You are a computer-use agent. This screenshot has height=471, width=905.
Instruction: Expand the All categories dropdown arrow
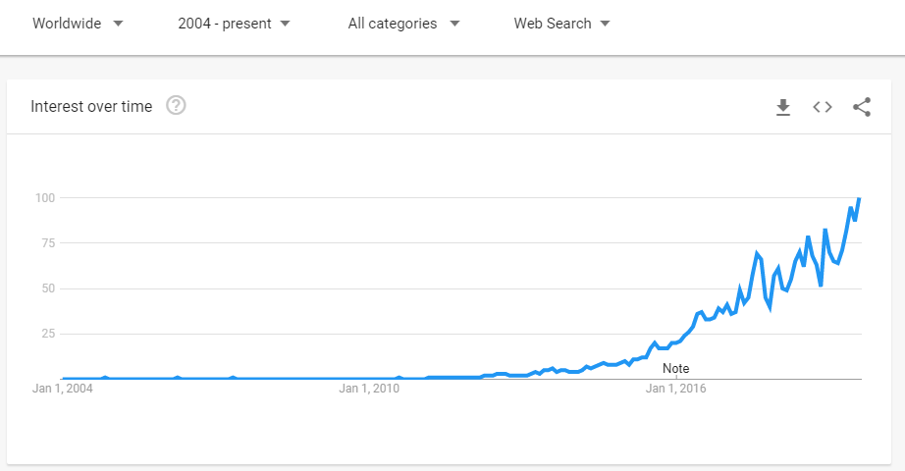pyautogui.click(x=454, y=24)
